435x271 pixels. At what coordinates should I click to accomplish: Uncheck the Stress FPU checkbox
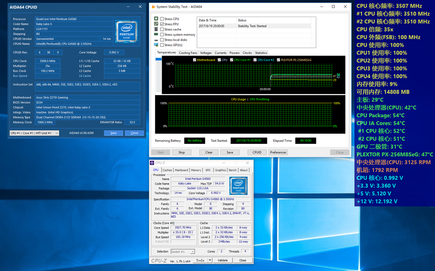pyautogui.click(x=162, y=24)
